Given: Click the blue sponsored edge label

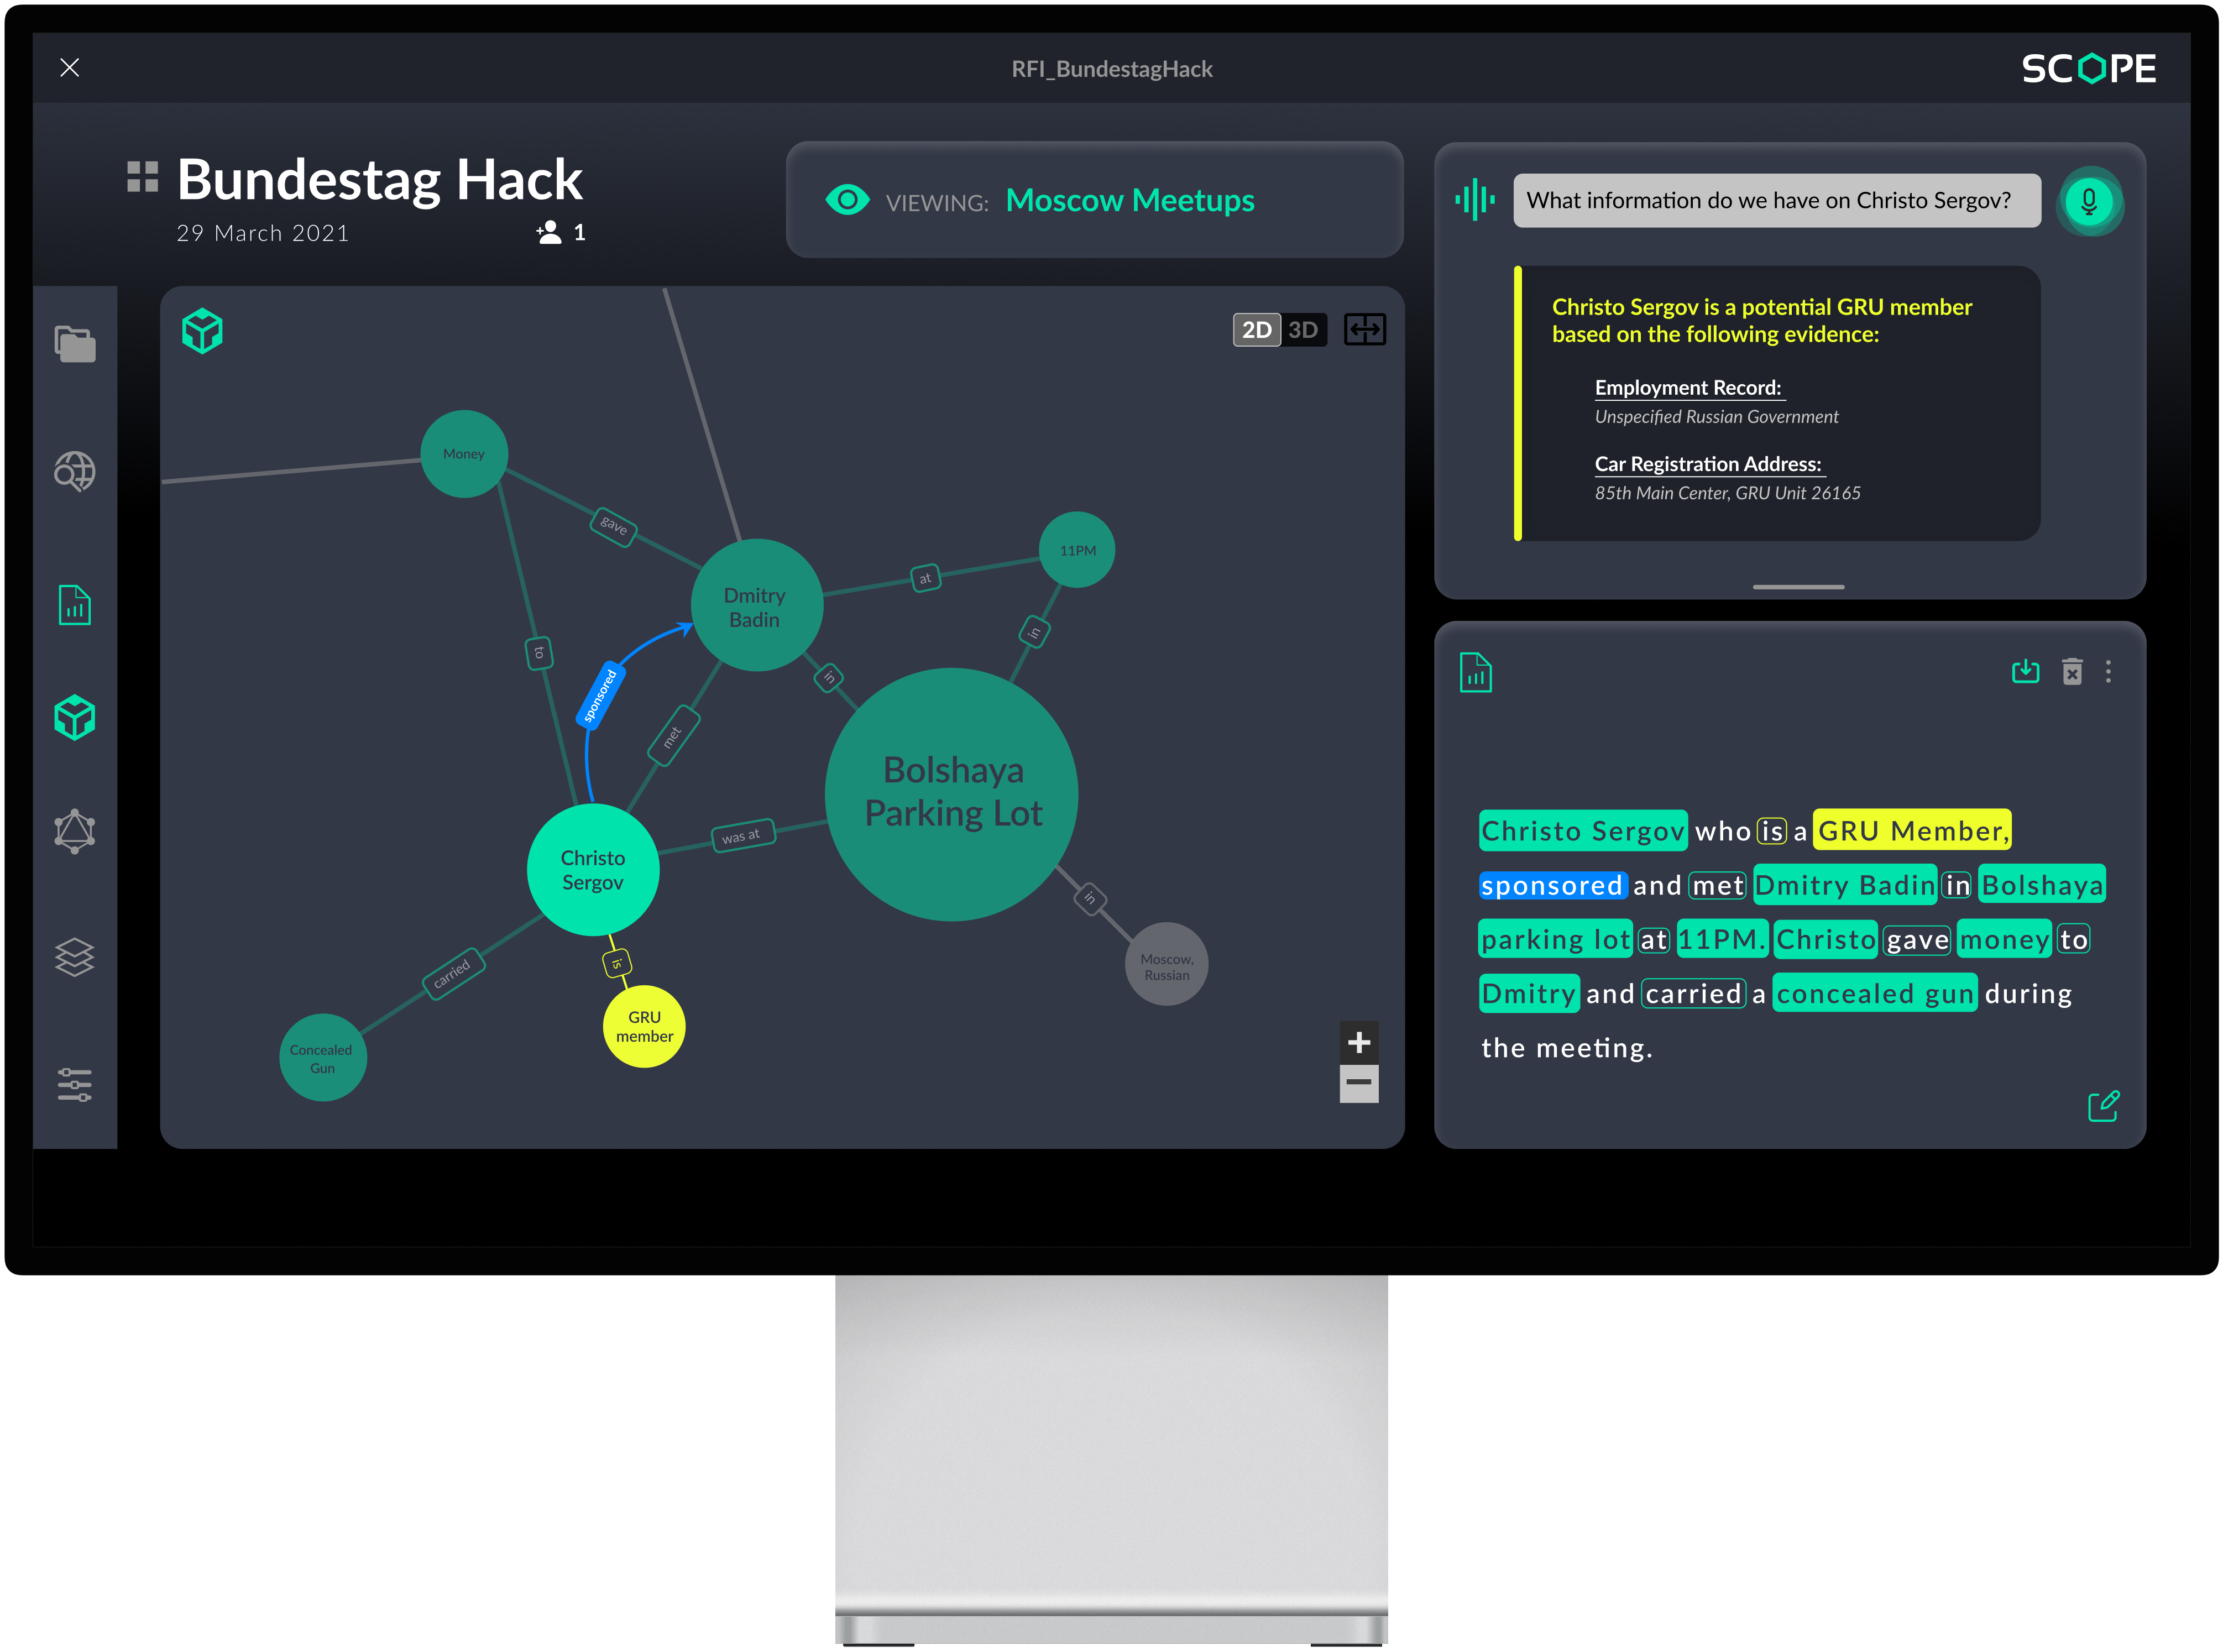Looking at the screenshot, I should (600, 695).
